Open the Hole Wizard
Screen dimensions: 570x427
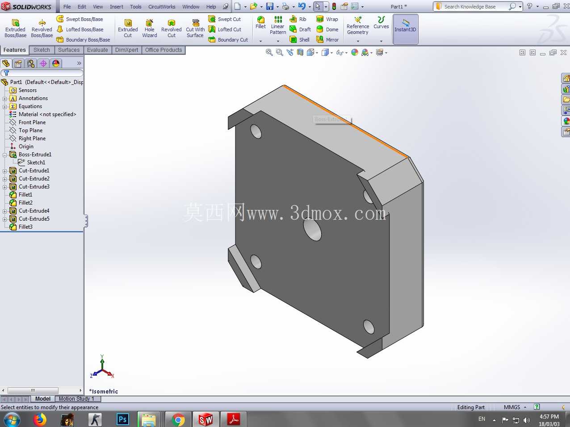(x=150, y=29)
